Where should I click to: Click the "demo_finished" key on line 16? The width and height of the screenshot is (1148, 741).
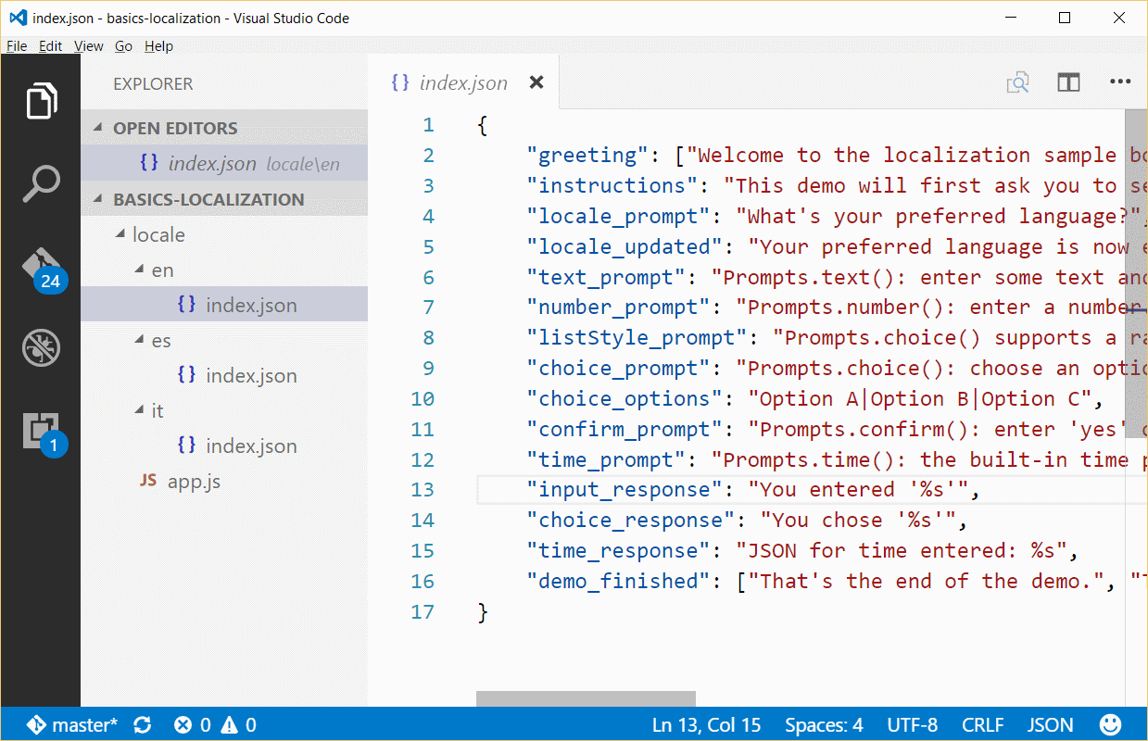tap(619, 582)
